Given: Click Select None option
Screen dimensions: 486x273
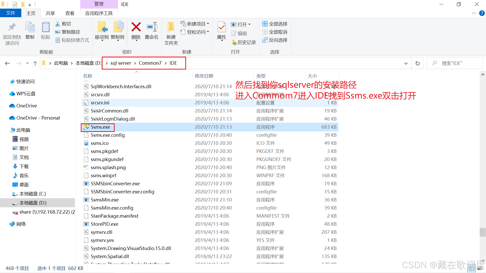Looking at the screenshot, I should (x=275, y=32).
